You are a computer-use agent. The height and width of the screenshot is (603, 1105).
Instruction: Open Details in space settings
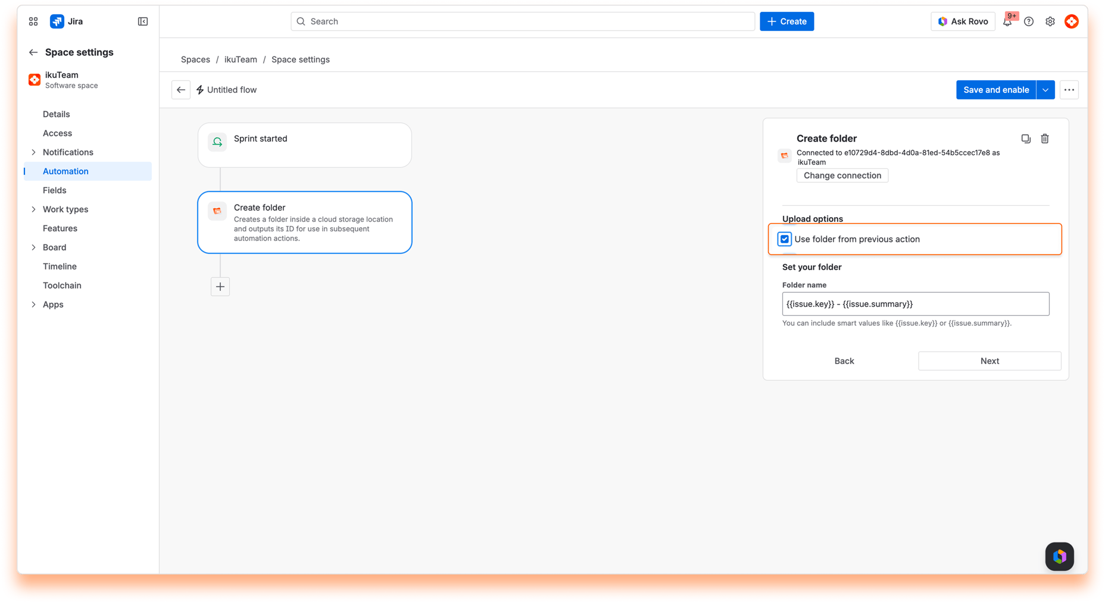click(56, 114)
